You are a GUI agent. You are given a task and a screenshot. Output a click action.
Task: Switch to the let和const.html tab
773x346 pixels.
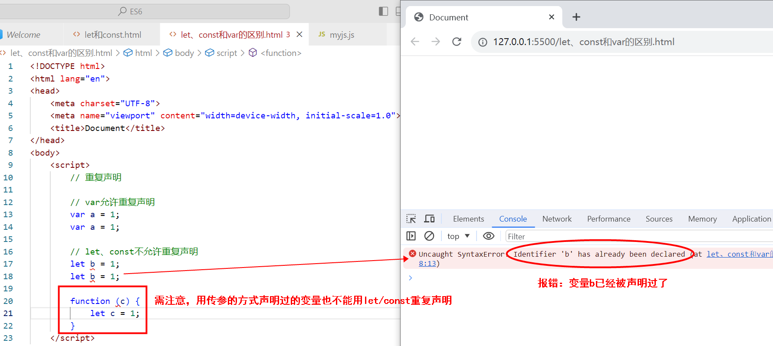pyautogui.click(x=113, y=35)
